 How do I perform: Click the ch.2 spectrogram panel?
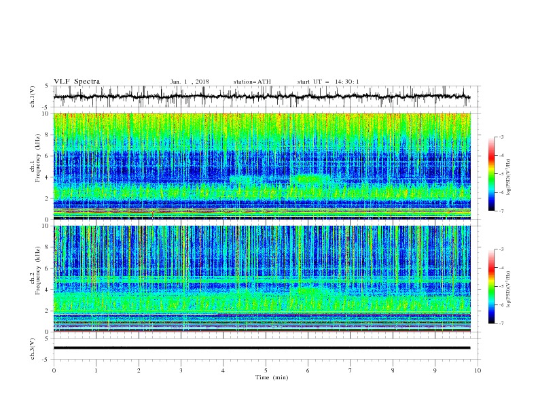click(262, 279)
